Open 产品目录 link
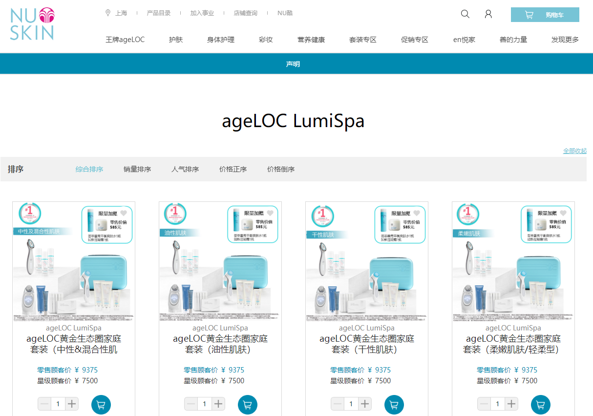 point(159,13)
